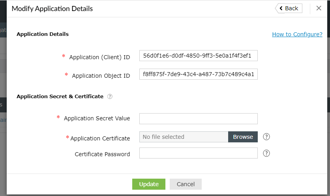Viewport: 330px width, 196px height.
Task: Focus the Application (Client) ID field
Action: [x=198, y=56]
